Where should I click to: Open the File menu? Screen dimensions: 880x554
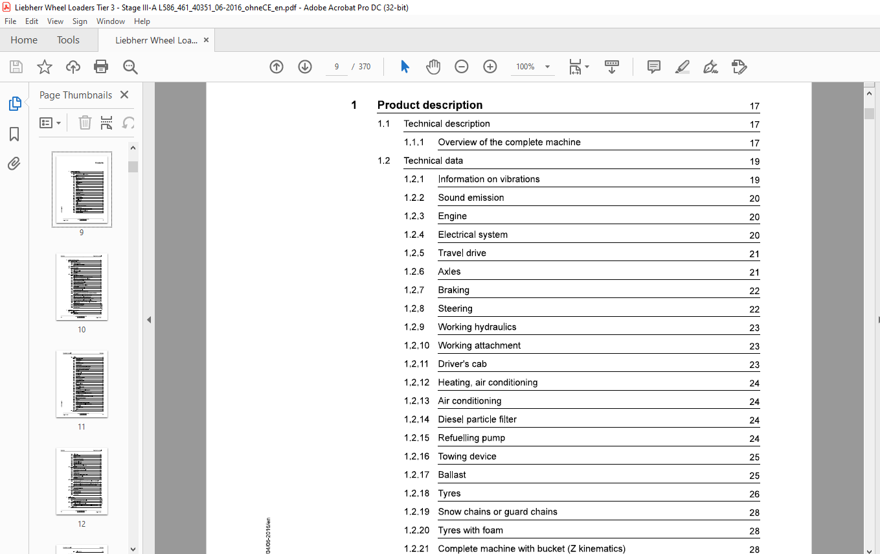point(10,21)
